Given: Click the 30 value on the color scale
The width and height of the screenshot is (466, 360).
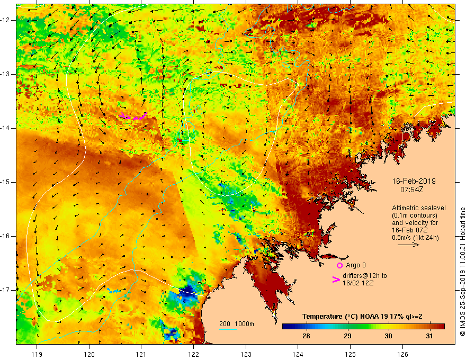Looking at the screenshot, I should (x=388, y=336).
